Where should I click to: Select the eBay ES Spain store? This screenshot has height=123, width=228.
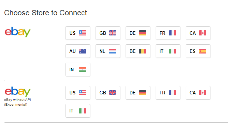pos(198,51)
